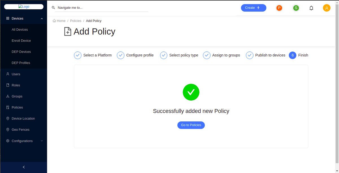The height and width of the screenshot is (173, 339).
Task: Click the notification bell icon
Action: click(311, 8)
